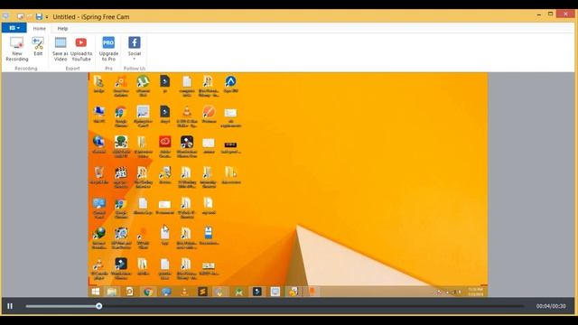This screenshot has height=325, width=578.
Task: Click the clock in recorded taskbar
Action: (476, 292)
